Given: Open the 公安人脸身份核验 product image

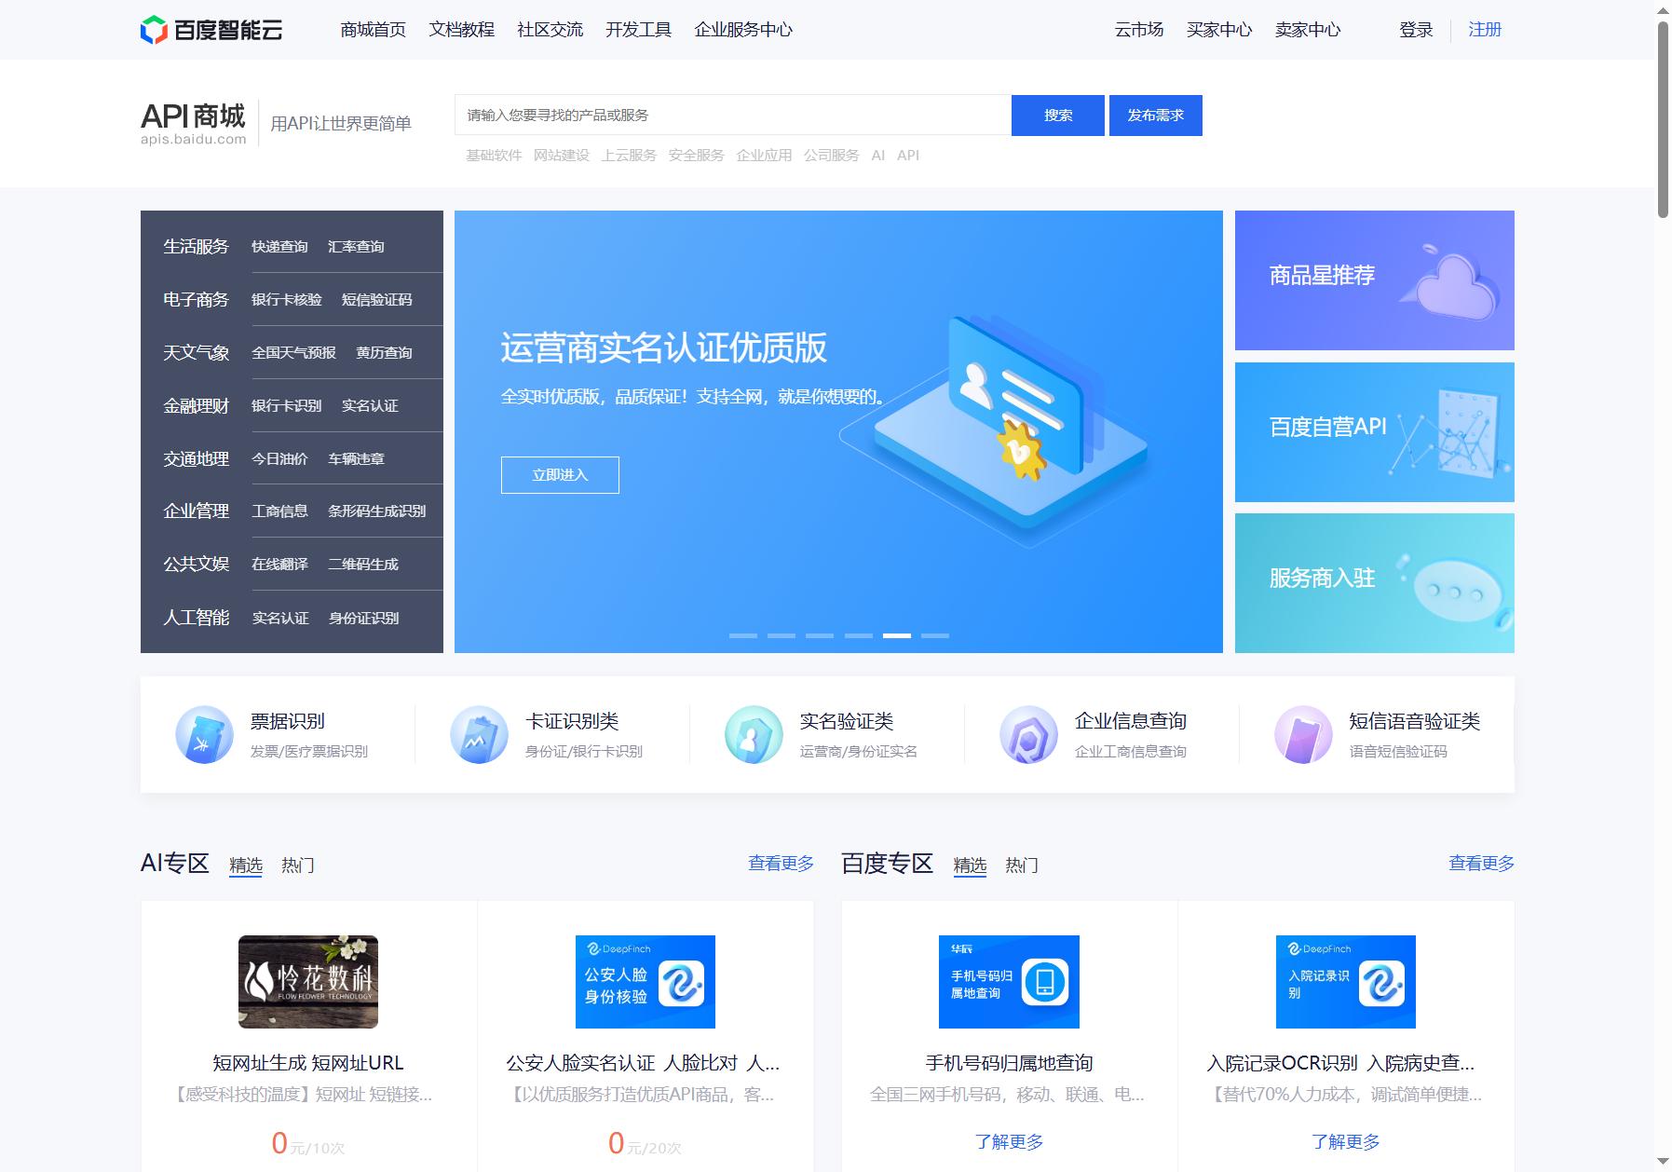Looking at the screenshot, I should (646, 982).
